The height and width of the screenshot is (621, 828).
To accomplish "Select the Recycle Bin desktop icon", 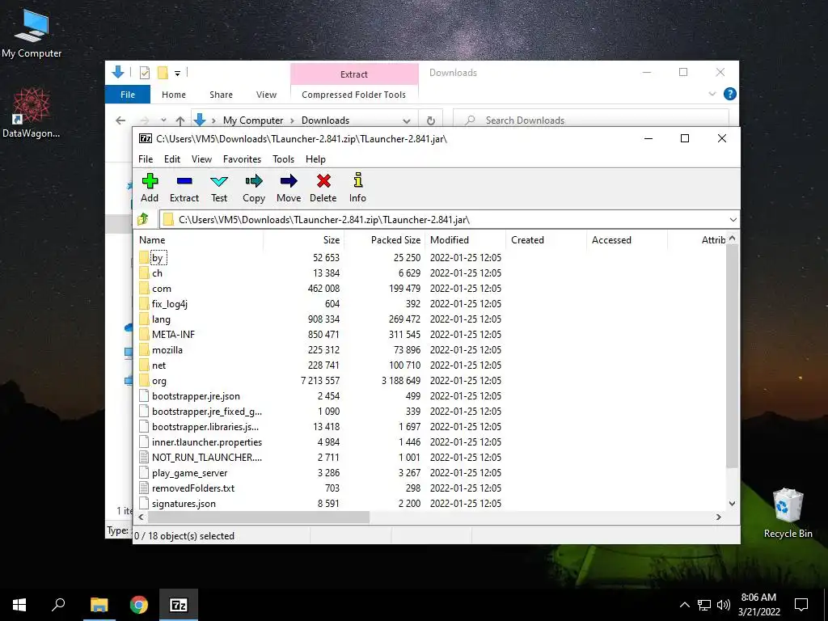I will 788,513.
